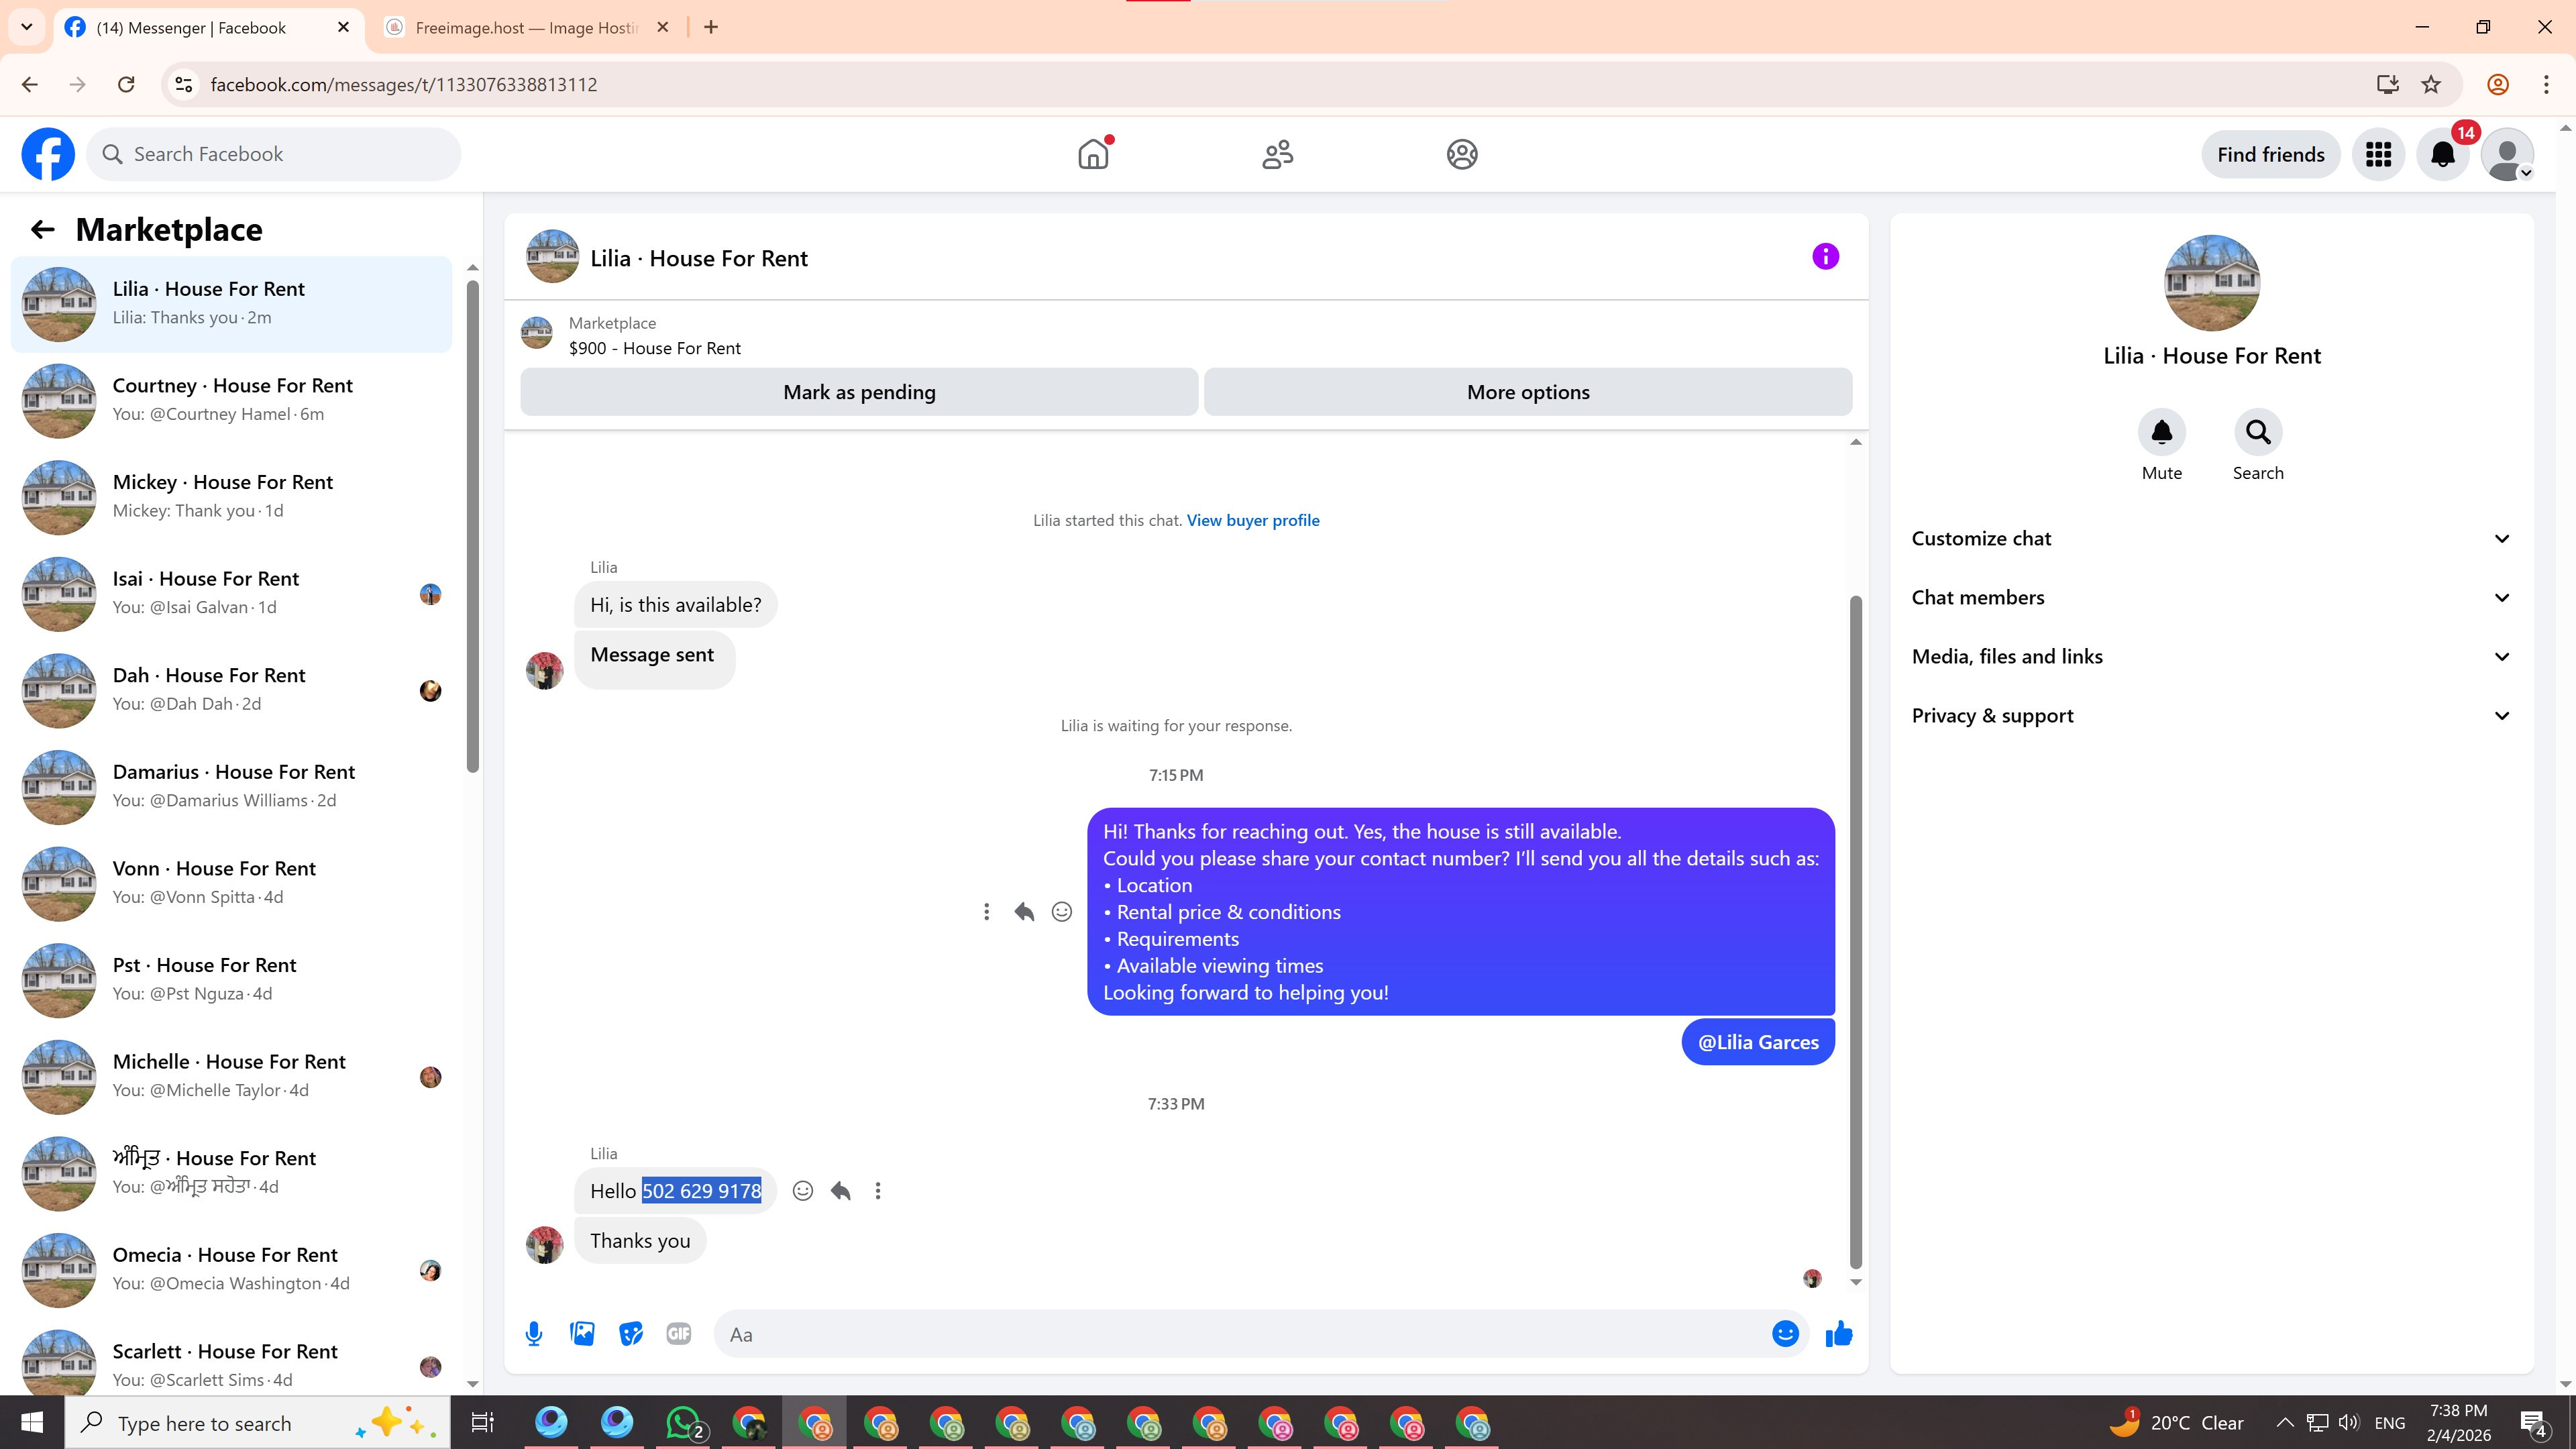Viewport: 2576px width, 1449px height.
Task: Expand Media, files and links
Action: 2211,657
